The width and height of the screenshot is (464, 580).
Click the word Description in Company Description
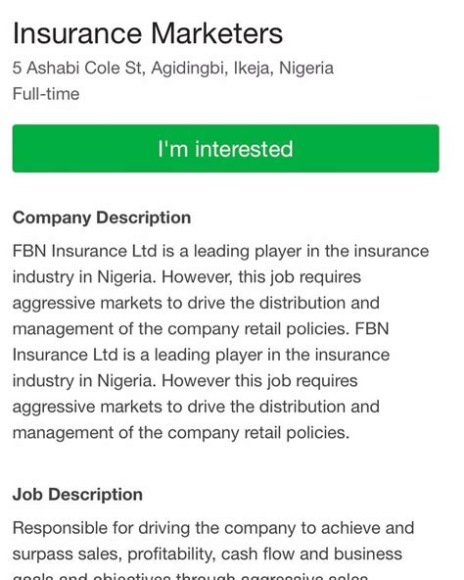[x=144, y=217]
